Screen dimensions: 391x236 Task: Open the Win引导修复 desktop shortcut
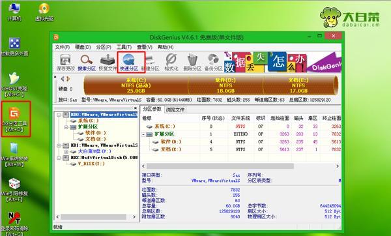[x=14, y=190]
